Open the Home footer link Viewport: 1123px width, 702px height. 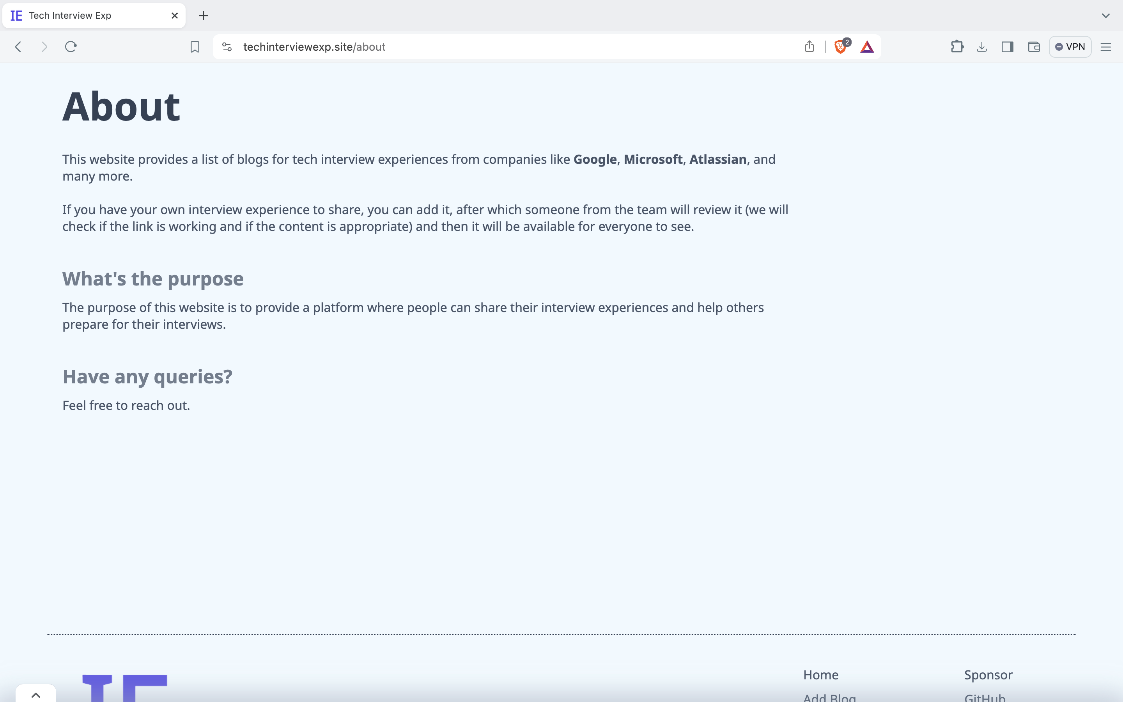(x=821, y=675)
